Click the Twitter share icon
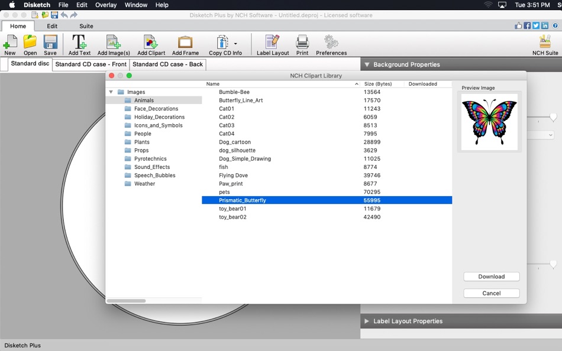This screenshot has height=351, width=562. 536,25
